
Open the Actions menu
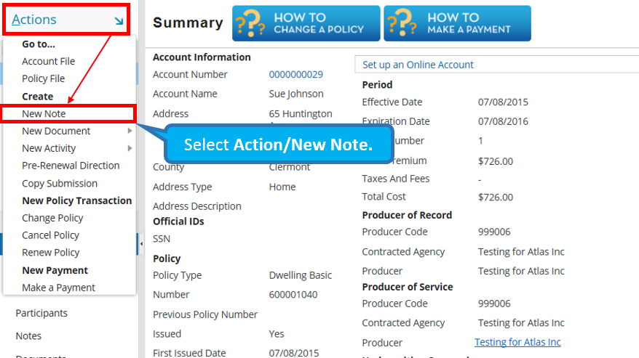pos(35,20)
